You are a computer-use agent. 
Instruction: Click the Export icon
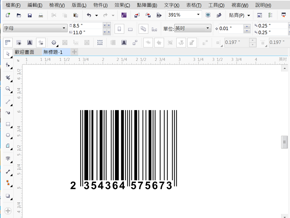pos(148,15)
